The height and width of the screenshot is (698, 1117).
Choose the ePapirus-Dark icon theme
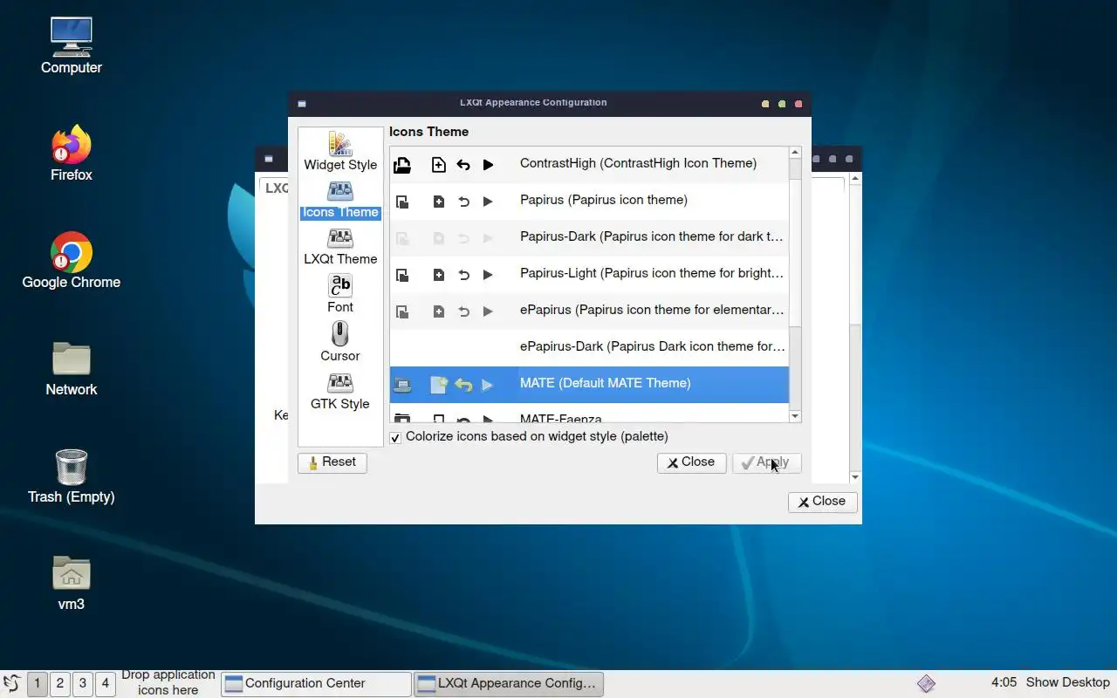(x=589, y=347)
